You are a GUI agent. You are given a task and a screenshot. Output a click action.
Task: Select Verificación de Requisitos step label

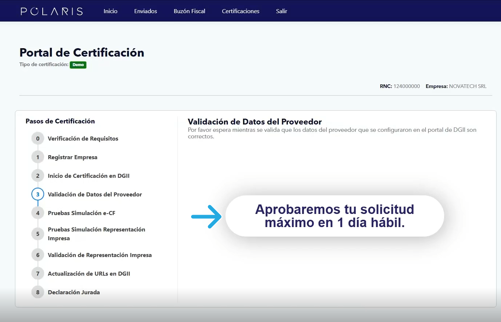point(83,139)
